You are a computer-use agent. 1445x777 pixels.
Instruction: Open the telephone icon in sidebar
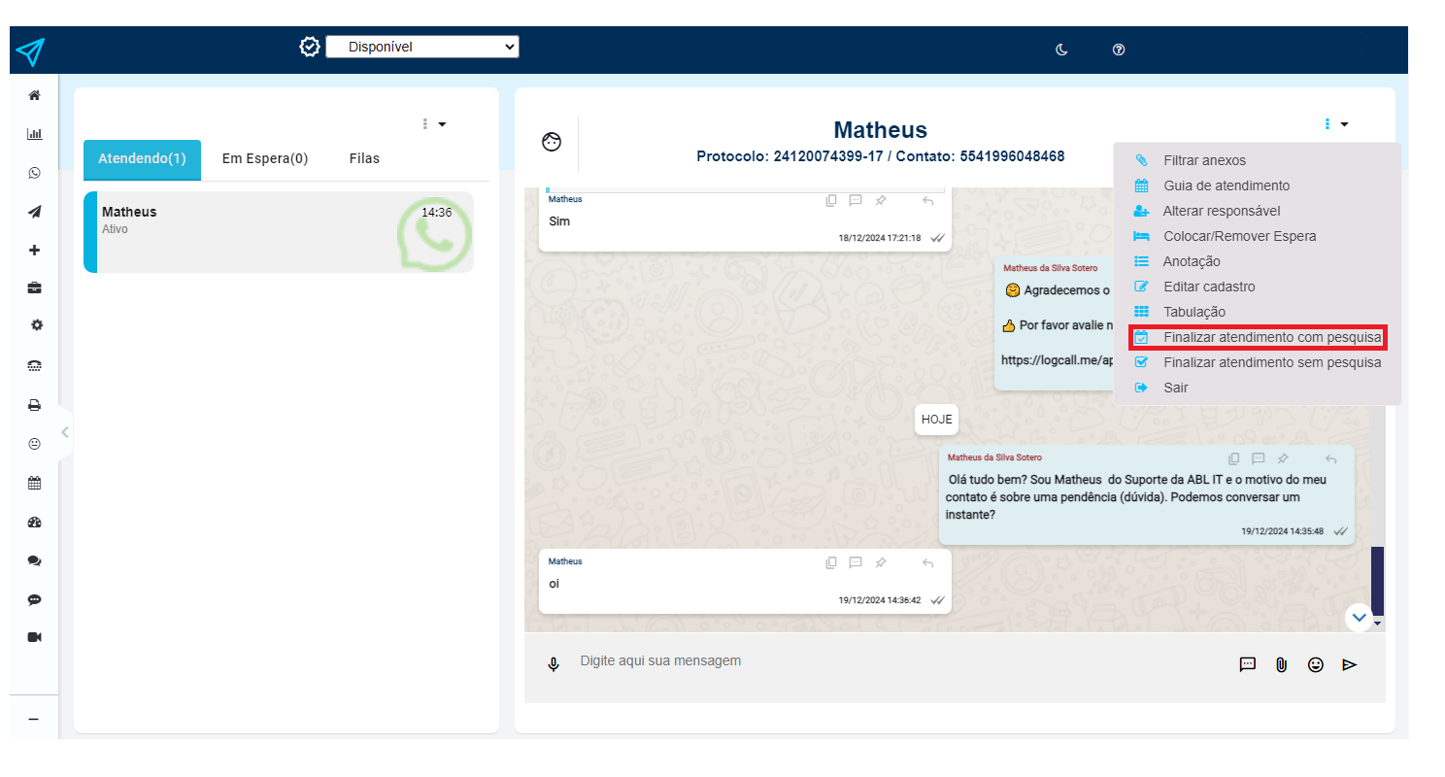[35, 366]
